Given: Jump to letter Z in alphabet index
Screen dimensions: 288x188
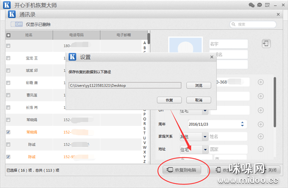Looking at the screenshot, I should click(144, 162).
